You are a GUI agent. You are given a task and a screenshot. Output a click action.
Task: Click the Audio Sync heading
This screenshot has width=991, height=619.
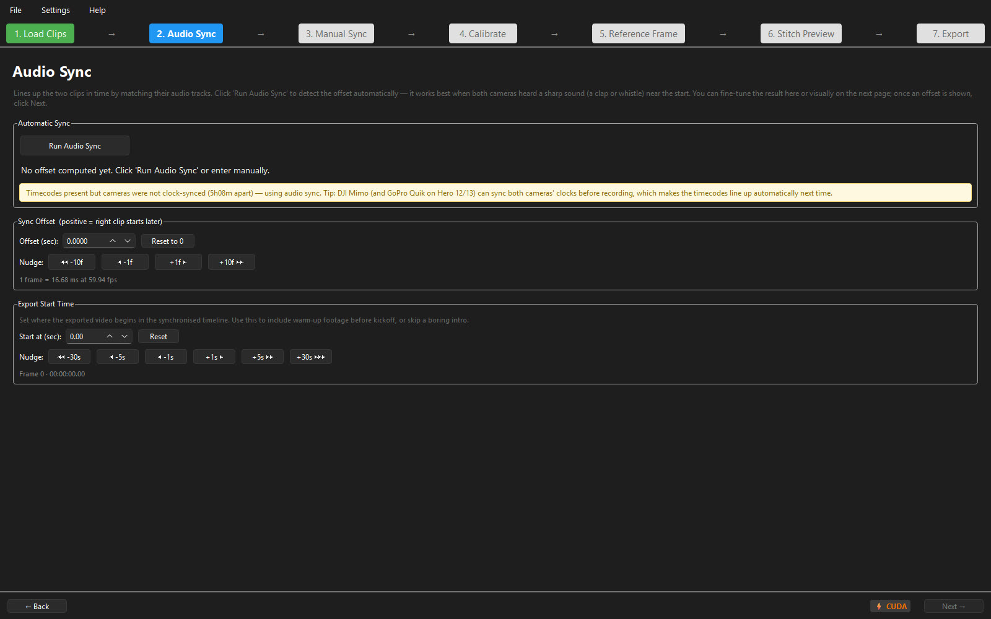tap(52, 72)
